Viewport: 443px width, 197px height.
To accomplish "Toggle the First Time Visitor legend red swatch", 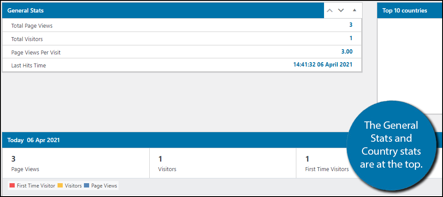I will point(12,186).
